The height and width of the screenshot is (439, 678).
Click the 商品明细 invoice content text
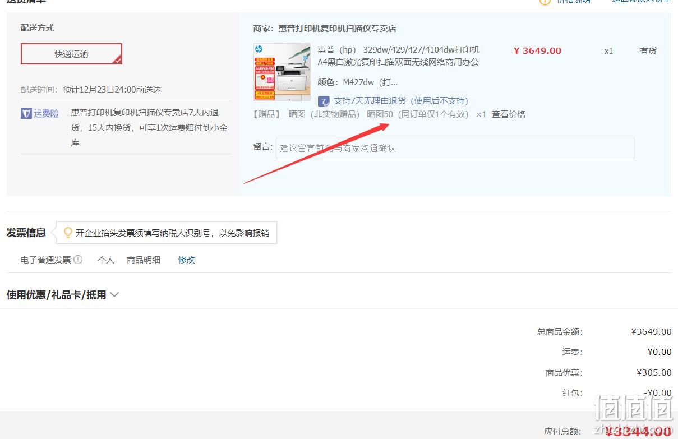tap(144, 260)
